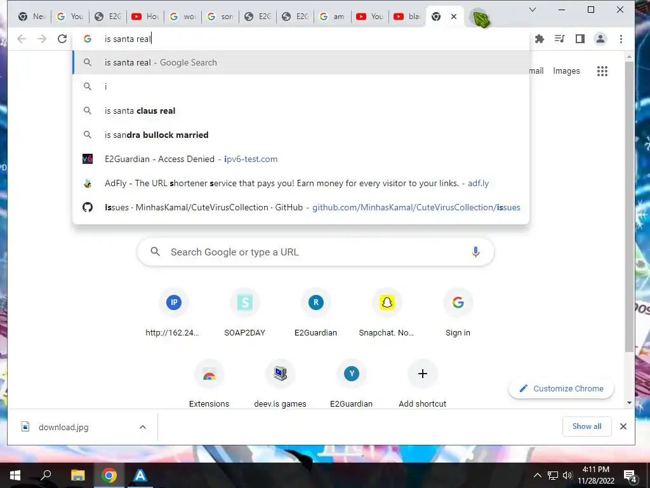Click the page vertical scrollbar
Viewport: 650px width, 488px height.
(629, 207)
